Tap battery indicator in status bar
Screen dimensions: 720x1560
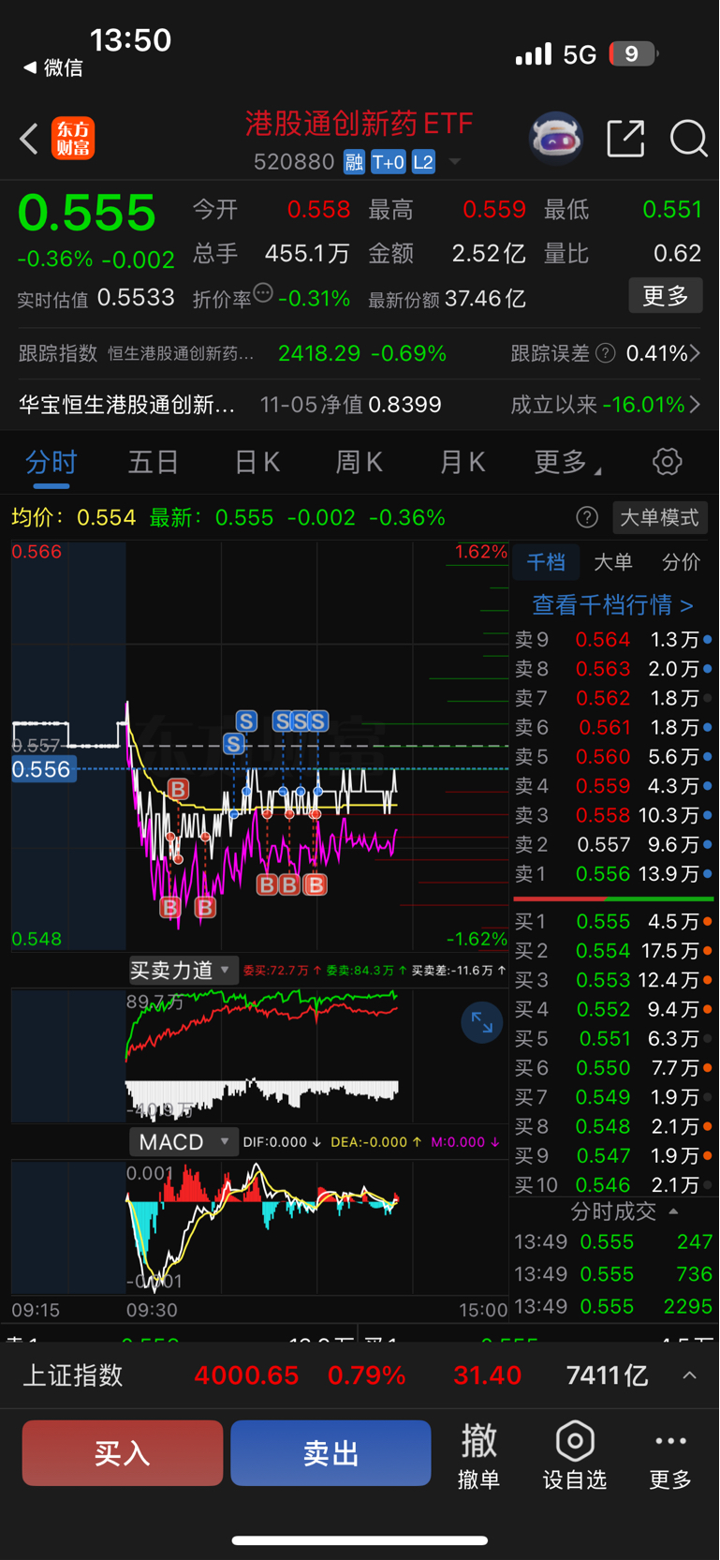[633, 54]
